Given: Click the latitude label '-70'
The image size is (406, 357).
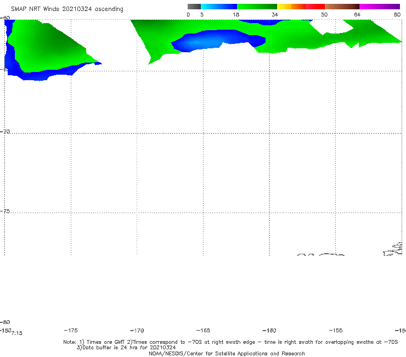Looking at the screenshot, I should pyautogui.click(x=5, y=132).
